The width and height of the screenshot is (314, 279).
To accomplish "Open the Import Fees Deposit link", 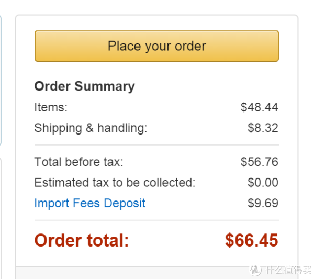I will tap(89, 204).
